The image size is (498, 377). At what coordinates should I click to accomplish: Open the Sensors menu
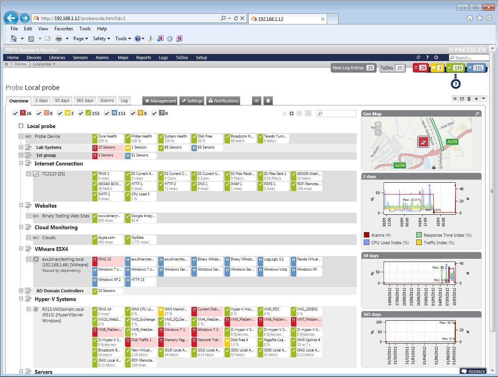pyautogui.click(x=80, y=58)
